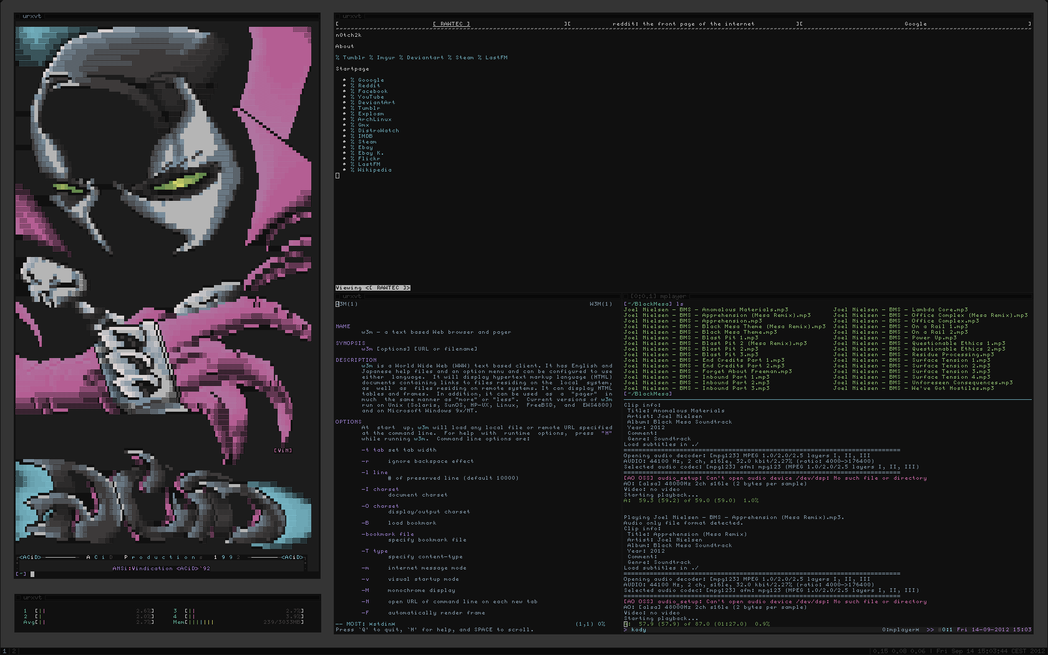Click the 'Blast Pit 1.mp3' file name

[x=730, y=337]
